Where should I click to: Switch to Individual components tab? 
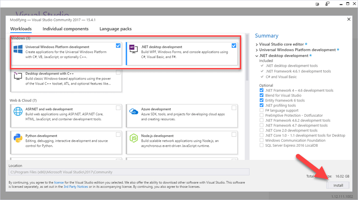click(65, 29)
